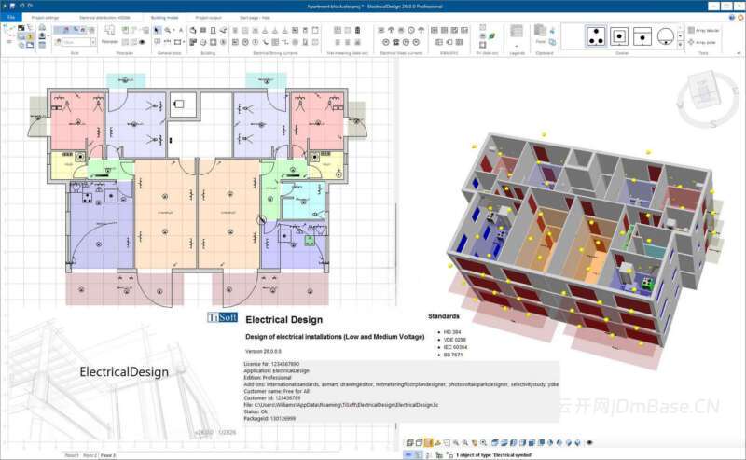Click the tree structure icon in status bar

[438, 455]
